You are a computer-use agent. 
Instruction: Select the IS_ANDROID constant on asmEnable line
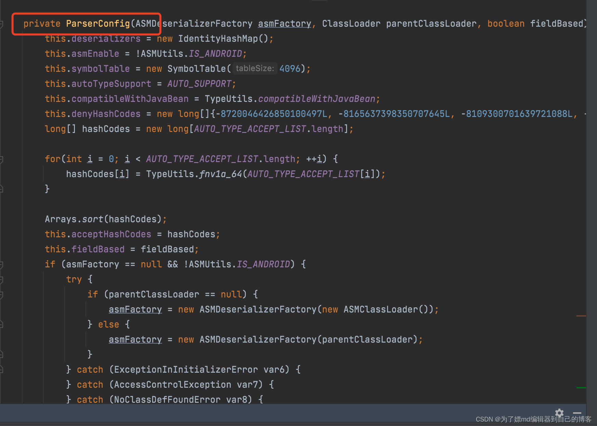[215, 54]
